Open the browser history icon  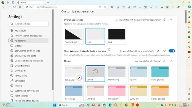[x=134, y=7]
